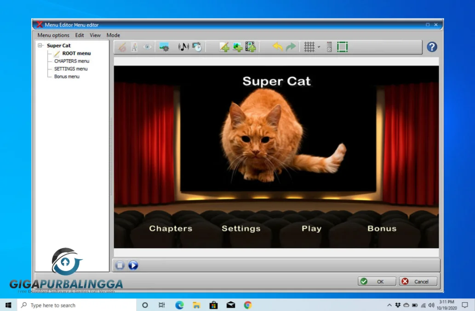Open background image settings icon with gear

coord(164,47)
